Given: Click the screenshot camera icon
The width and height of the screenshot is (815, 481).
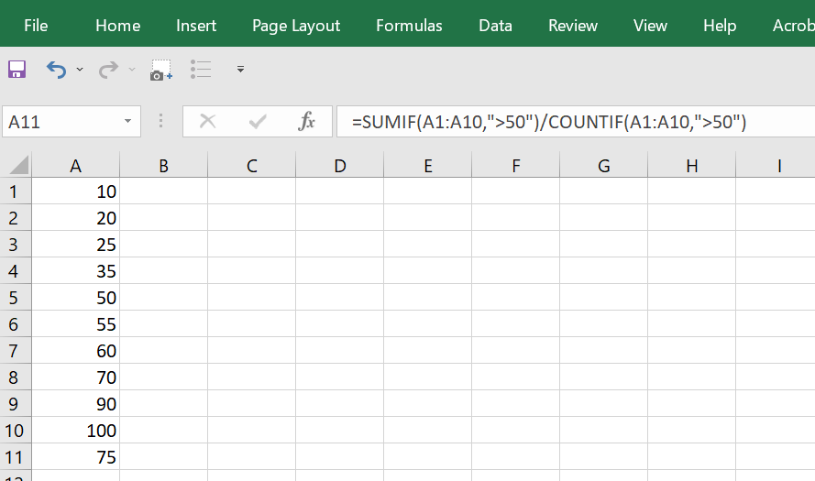Looking at the screenshot, I should pos(161,70).
